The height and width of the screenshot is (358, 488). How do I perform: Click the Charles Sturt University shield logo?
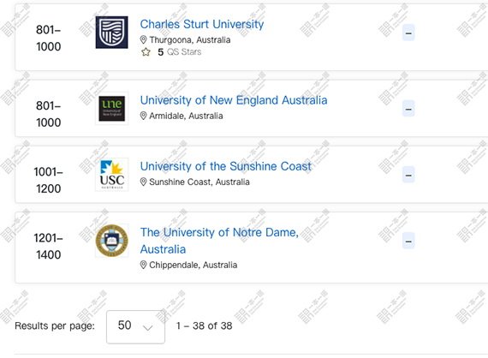click(112, 33)
